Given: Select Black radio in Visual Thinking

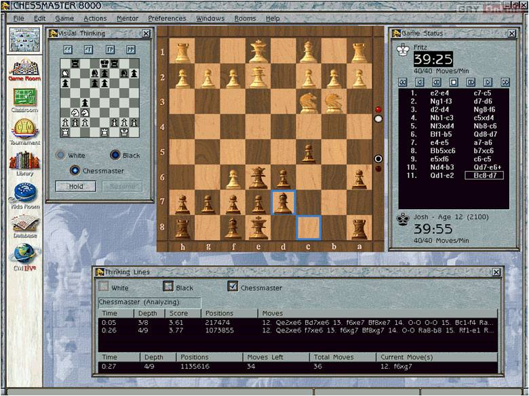Looking at the screenshot, I should pyautogui.click(x=115, y=155).
